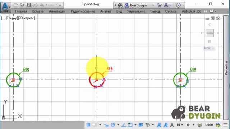Select the Аннотации ribbon tab

[x=57, y=11]
